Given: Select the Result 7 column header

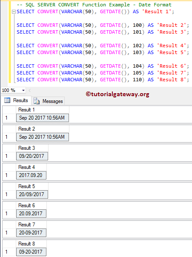Looking at the screenshot, I should [x=31, y=225].
